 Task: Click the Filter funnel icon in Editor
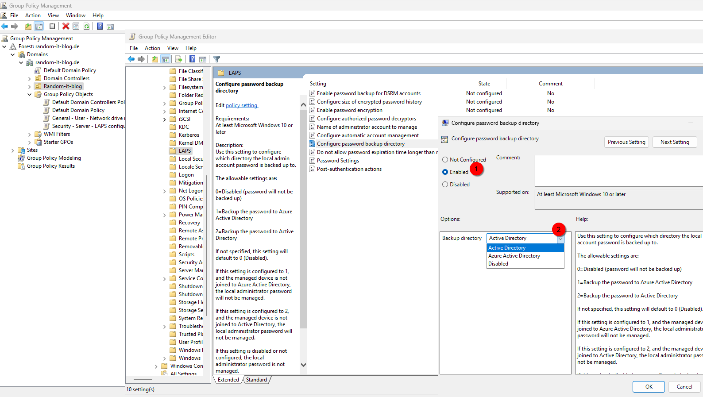tap(217, 59)
